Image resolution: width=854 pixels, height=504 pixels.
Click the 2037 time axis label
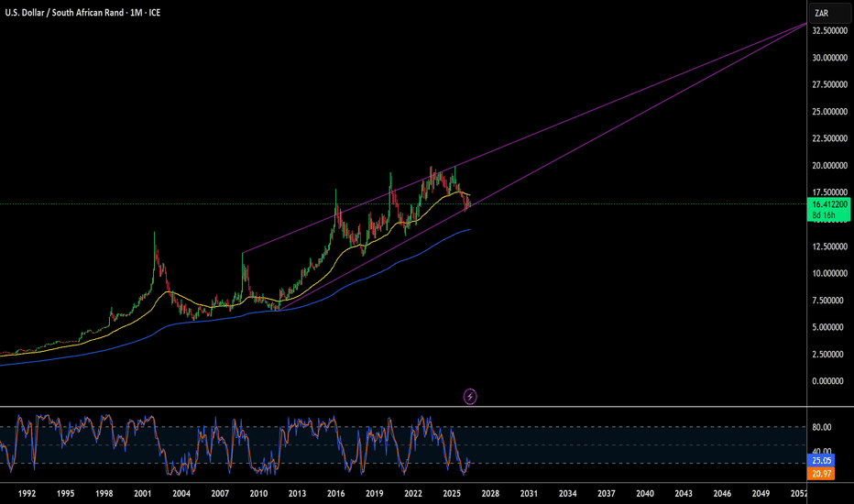(x=607, y=494)
